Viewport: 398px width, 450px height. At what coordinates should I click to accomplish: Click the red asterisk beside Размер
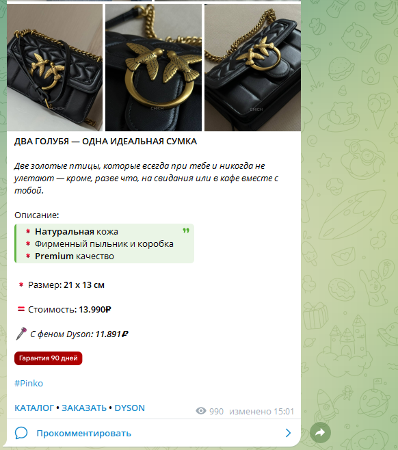click(x=21, y=284)
